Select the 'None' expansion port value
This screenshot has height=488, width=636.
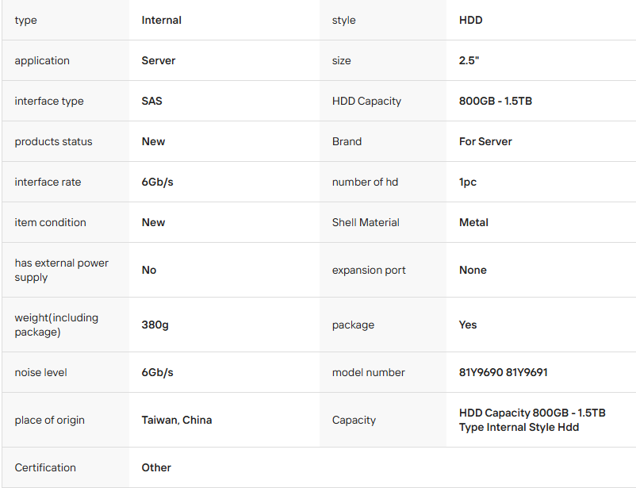click(473, 270)
